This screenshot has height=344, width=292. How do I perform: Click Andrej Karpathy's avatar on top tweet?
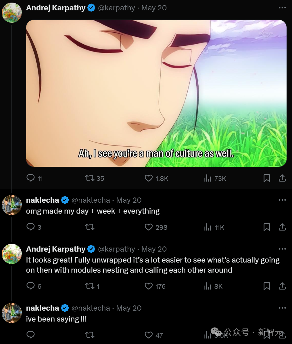(12, 12)
